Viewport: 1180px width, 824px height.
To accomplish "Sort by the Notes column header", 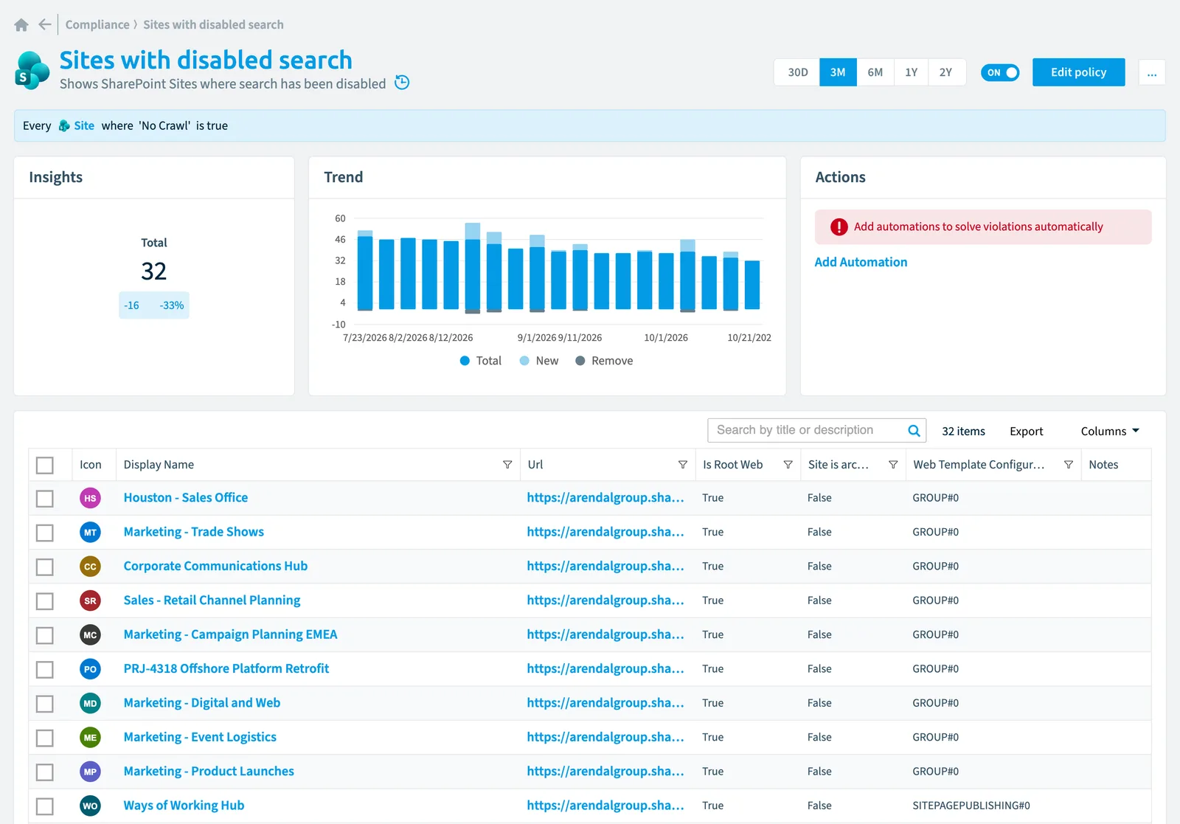I will coord(1103,465).
